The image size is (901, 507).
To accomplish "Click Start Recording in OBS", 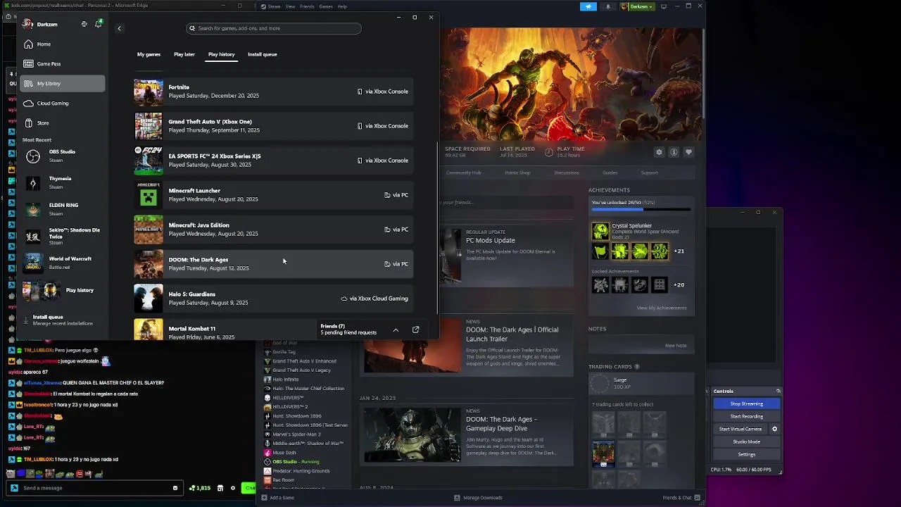I will click(746, 416).
